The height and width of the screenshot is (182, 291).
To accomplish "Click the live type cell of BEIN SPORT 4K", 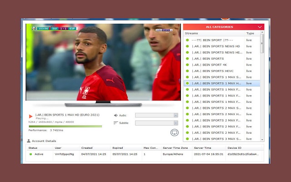I will tap(249, 65).
